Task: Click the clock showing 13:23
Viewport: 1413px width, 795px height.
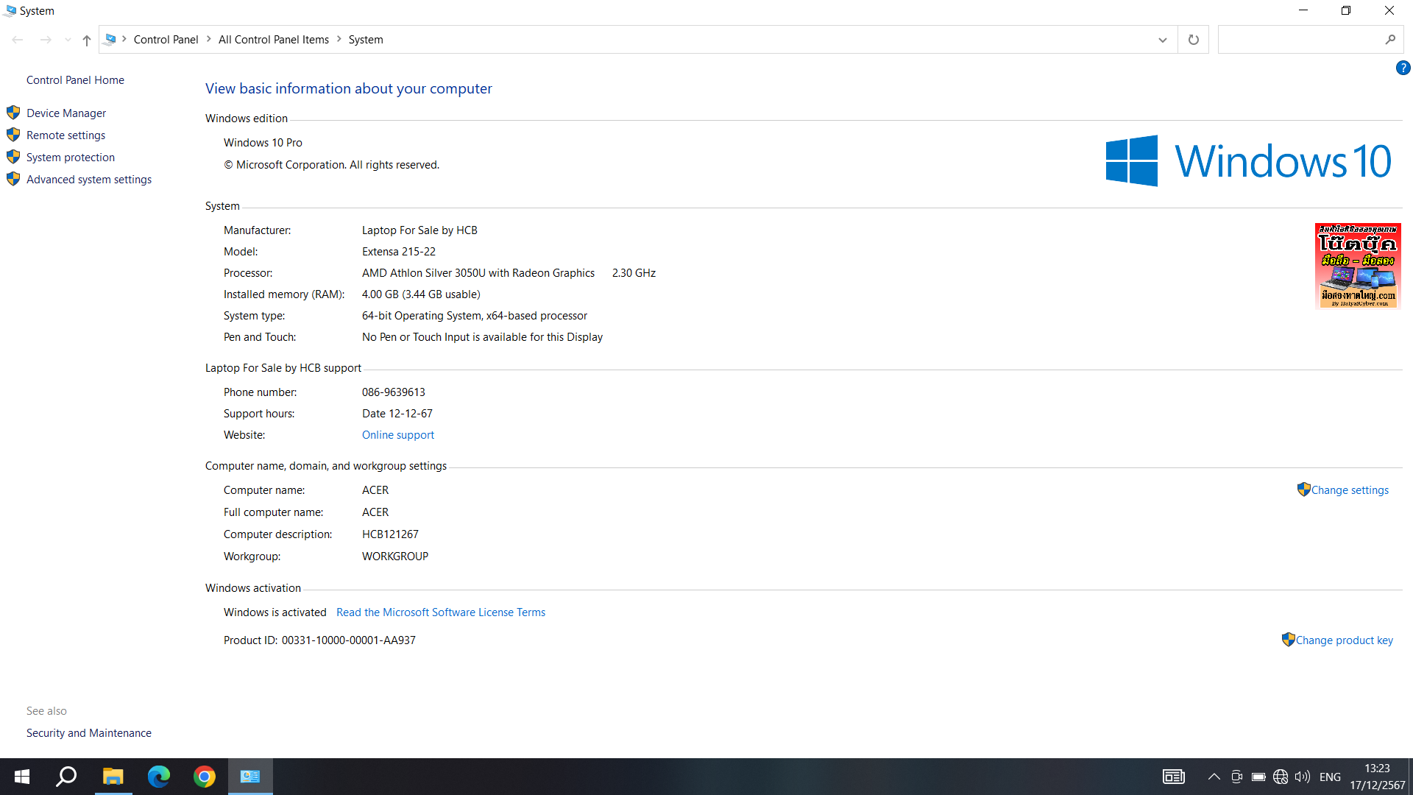Action: tap(1377, 768)
